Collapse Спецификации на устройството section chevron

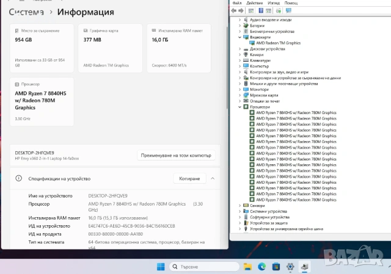(213, 179)
